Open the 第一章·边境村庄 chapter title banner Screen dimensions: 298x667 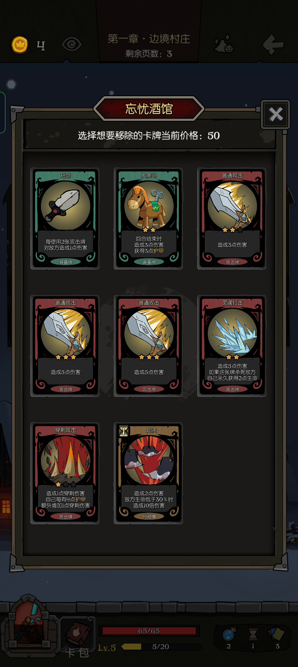(149, 39)
